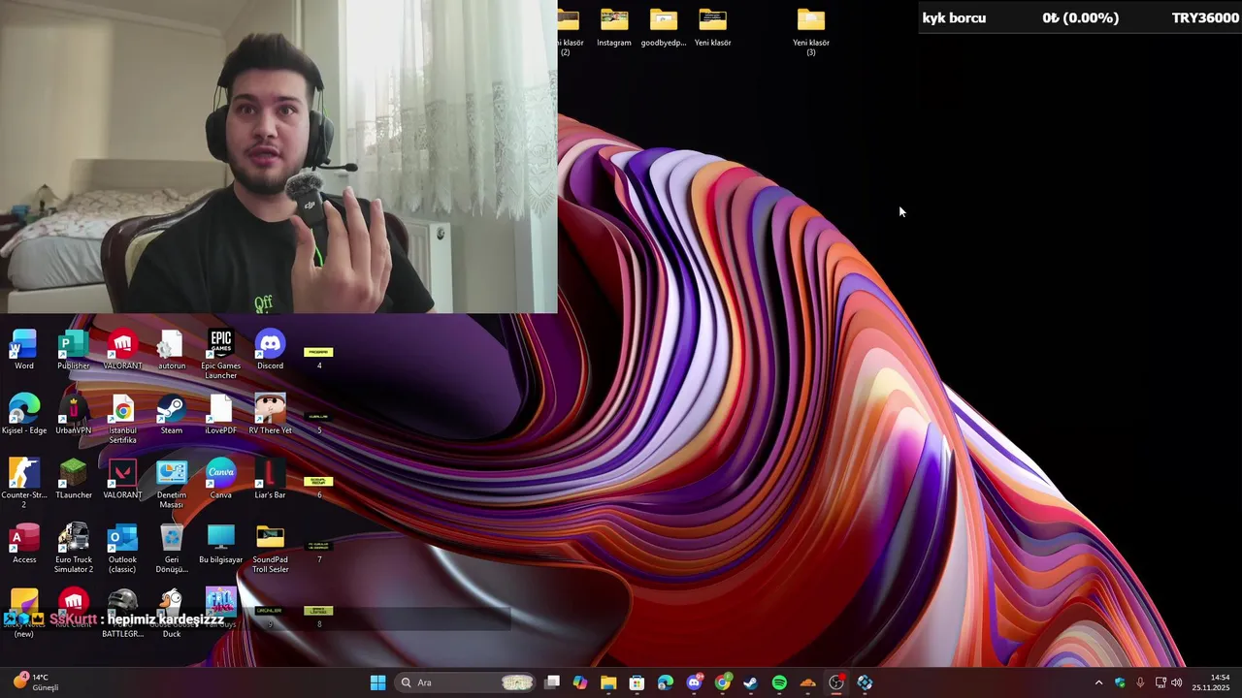
Task: Open File Explorer from the taskbar
Action: coord(608,682)
